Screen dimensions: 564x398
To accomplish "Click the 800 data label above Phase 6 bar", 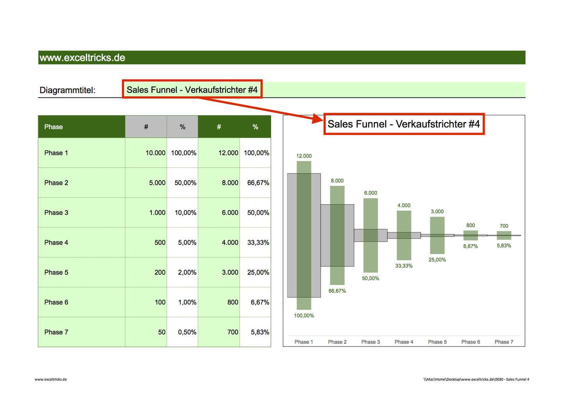I will coord(470,225).
